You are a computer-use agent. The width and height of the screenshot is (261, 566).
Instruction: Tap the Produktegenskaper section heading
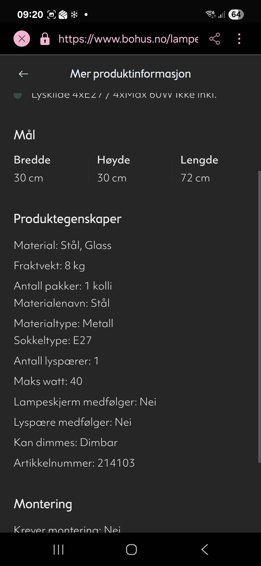click(67, 219)
